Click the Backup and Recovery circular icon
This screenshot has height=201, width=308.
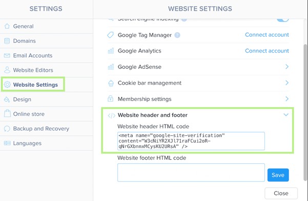click(7, 129)
